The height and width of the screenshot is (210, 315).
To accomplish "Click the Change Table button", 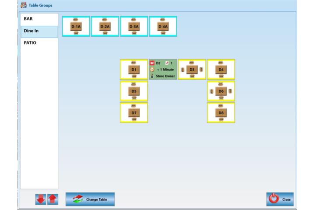I will [90, 199].
